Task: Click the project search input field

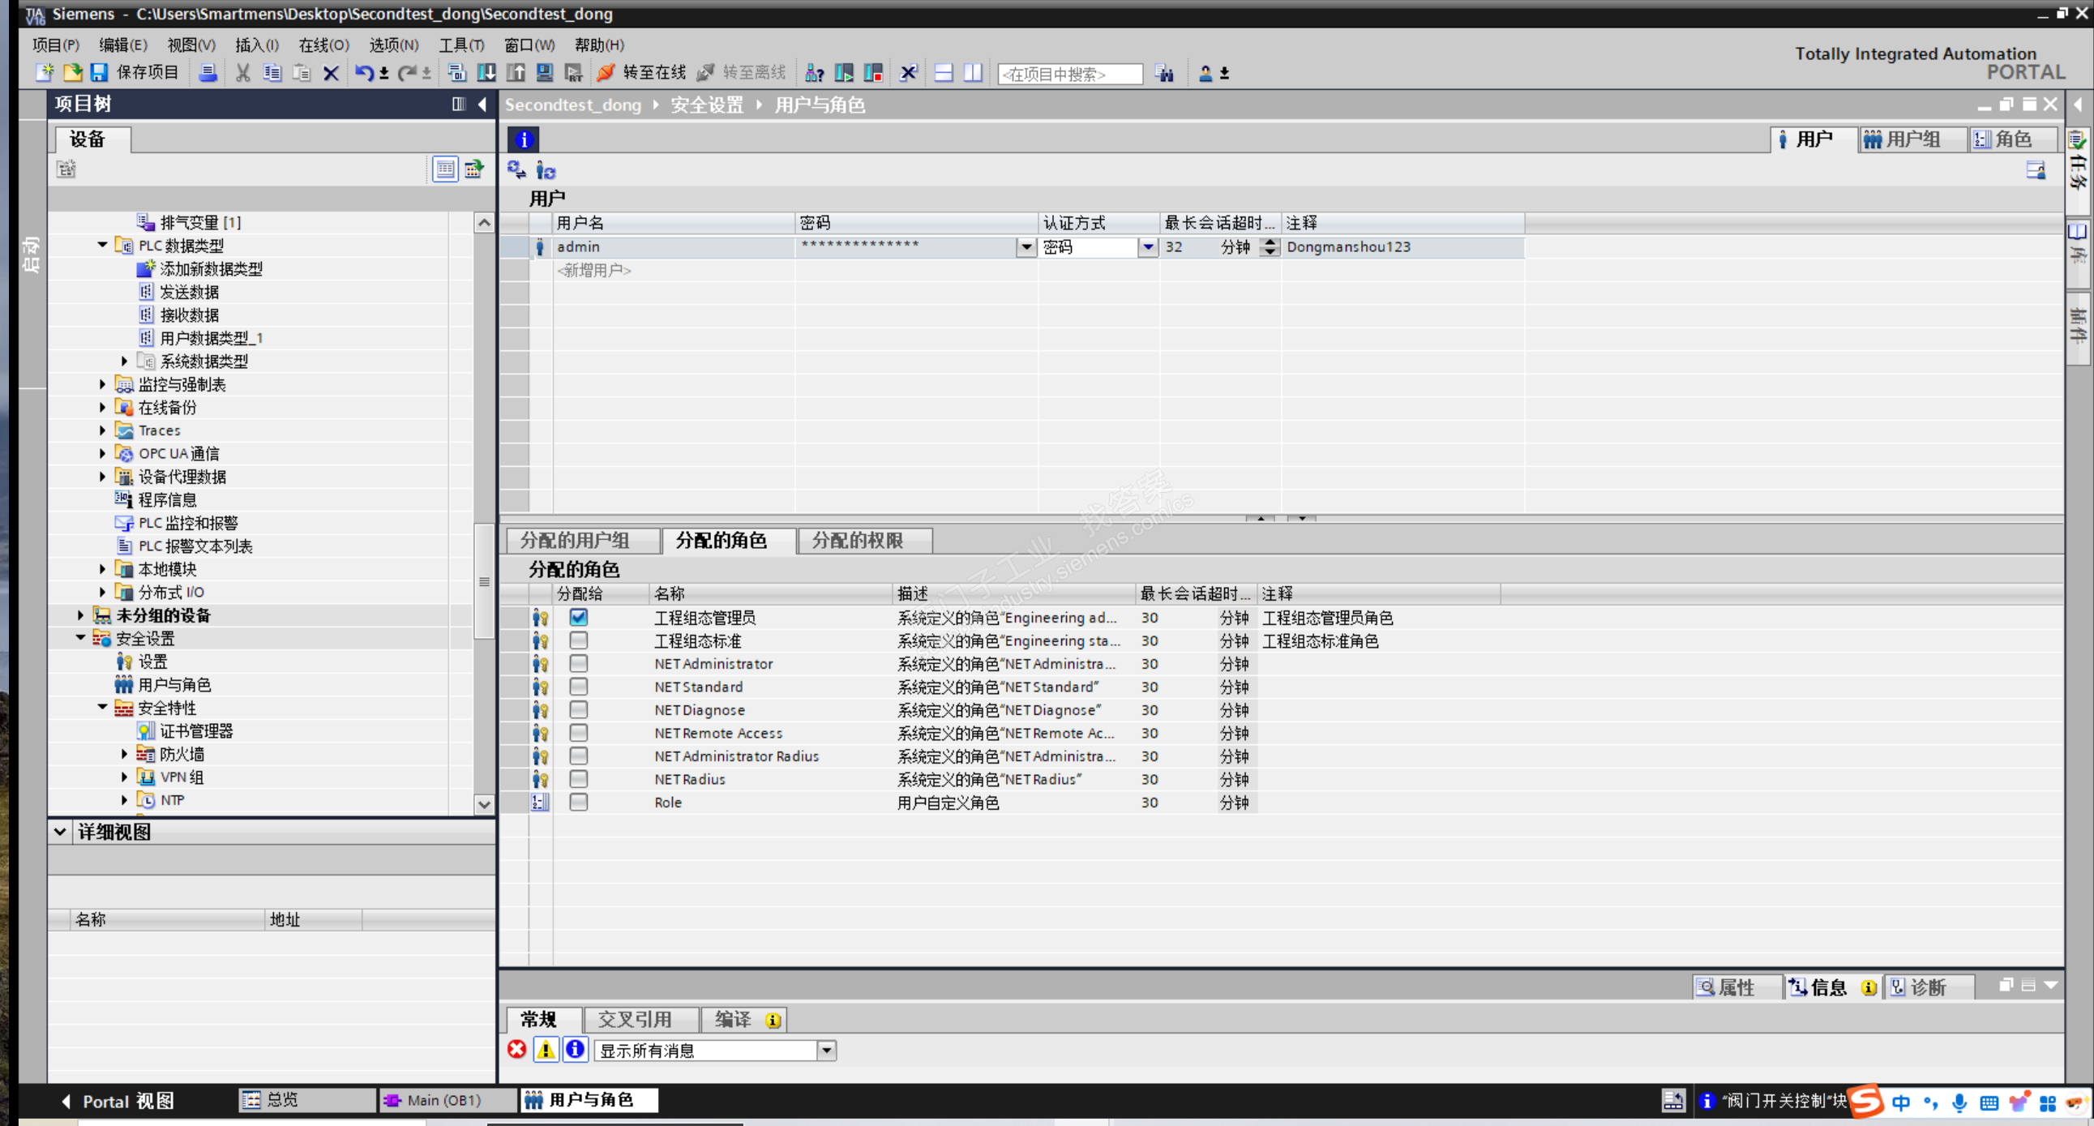Action: pos(1068,73)
